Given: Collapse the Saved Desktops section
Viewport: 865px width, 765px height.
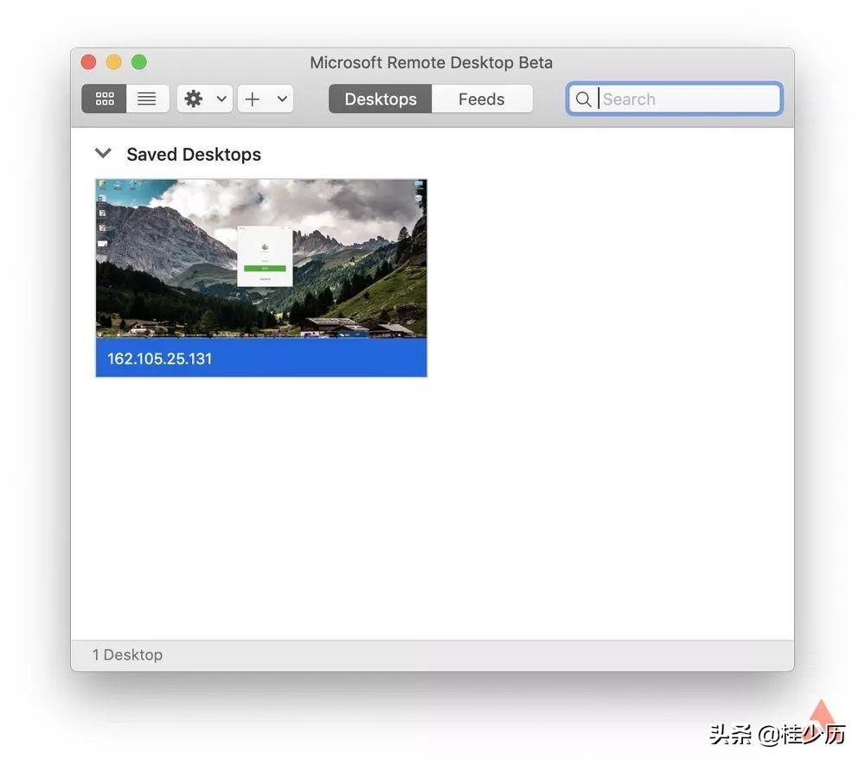Looking at the screenshot, I should click(x=102, y=151).
